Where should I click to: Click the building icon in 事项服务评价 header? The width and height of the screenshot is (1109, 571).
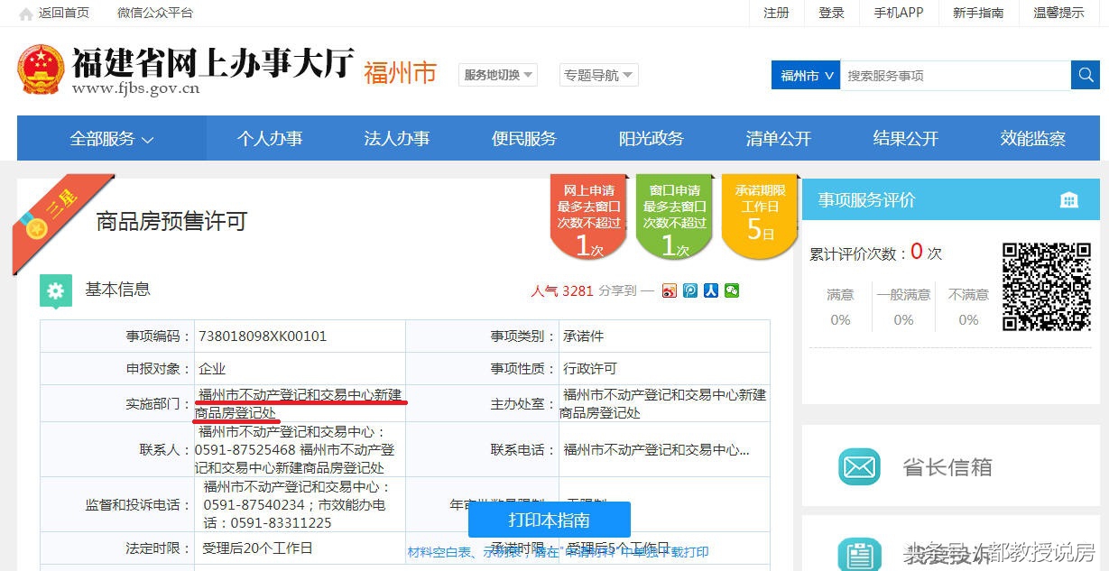[x=1069, y=199]
